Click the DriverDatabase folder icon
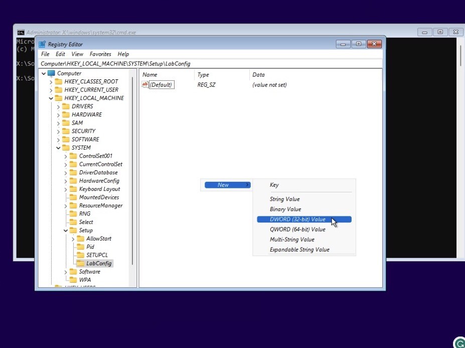The height and width of the screenshot is (348, 465). tap(73, 173)
